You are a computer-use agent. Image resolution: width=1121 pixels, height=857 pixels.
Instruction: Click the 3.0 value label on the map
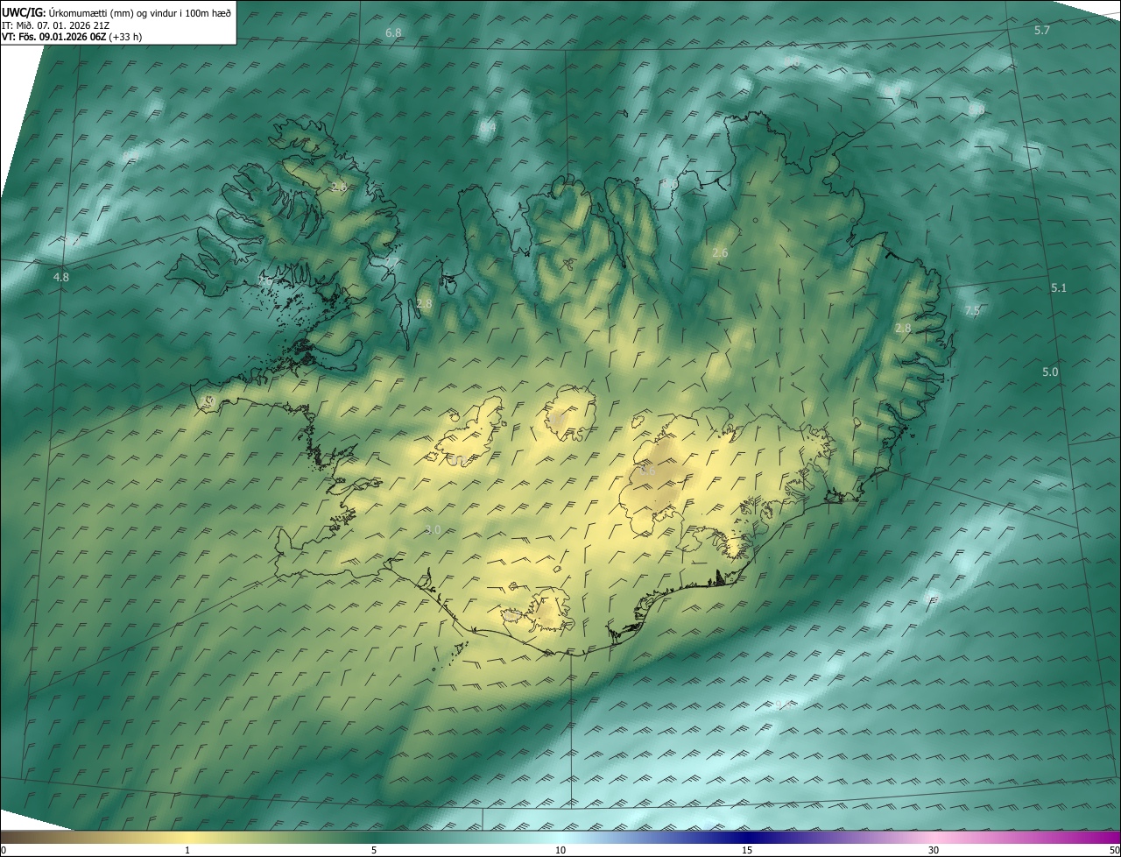[433, 529]
